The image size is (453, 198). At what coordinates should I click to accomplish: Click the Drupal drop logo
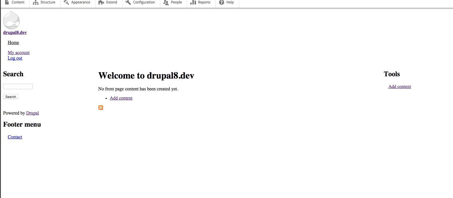[x=12, y=20]
